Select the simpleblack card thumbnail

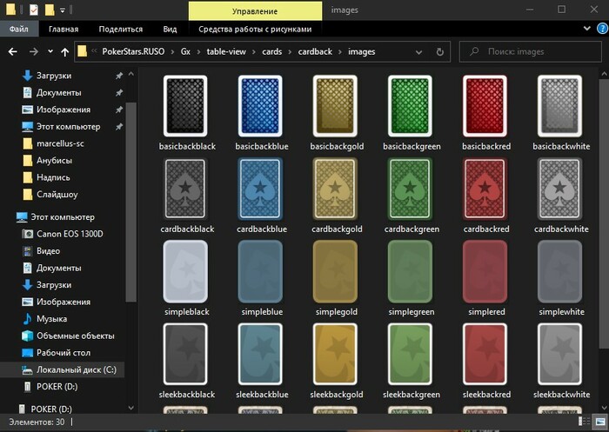pyautogui.click(x=185, y=271)
